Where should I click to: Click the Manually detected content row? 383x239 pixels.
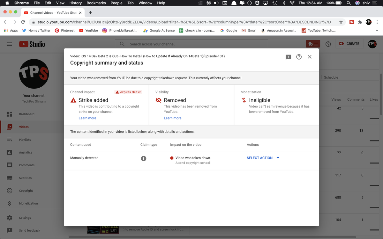tap(191, 160)
